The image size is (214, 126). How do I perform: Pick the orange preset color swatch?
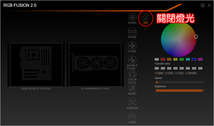tap(169, 59)
